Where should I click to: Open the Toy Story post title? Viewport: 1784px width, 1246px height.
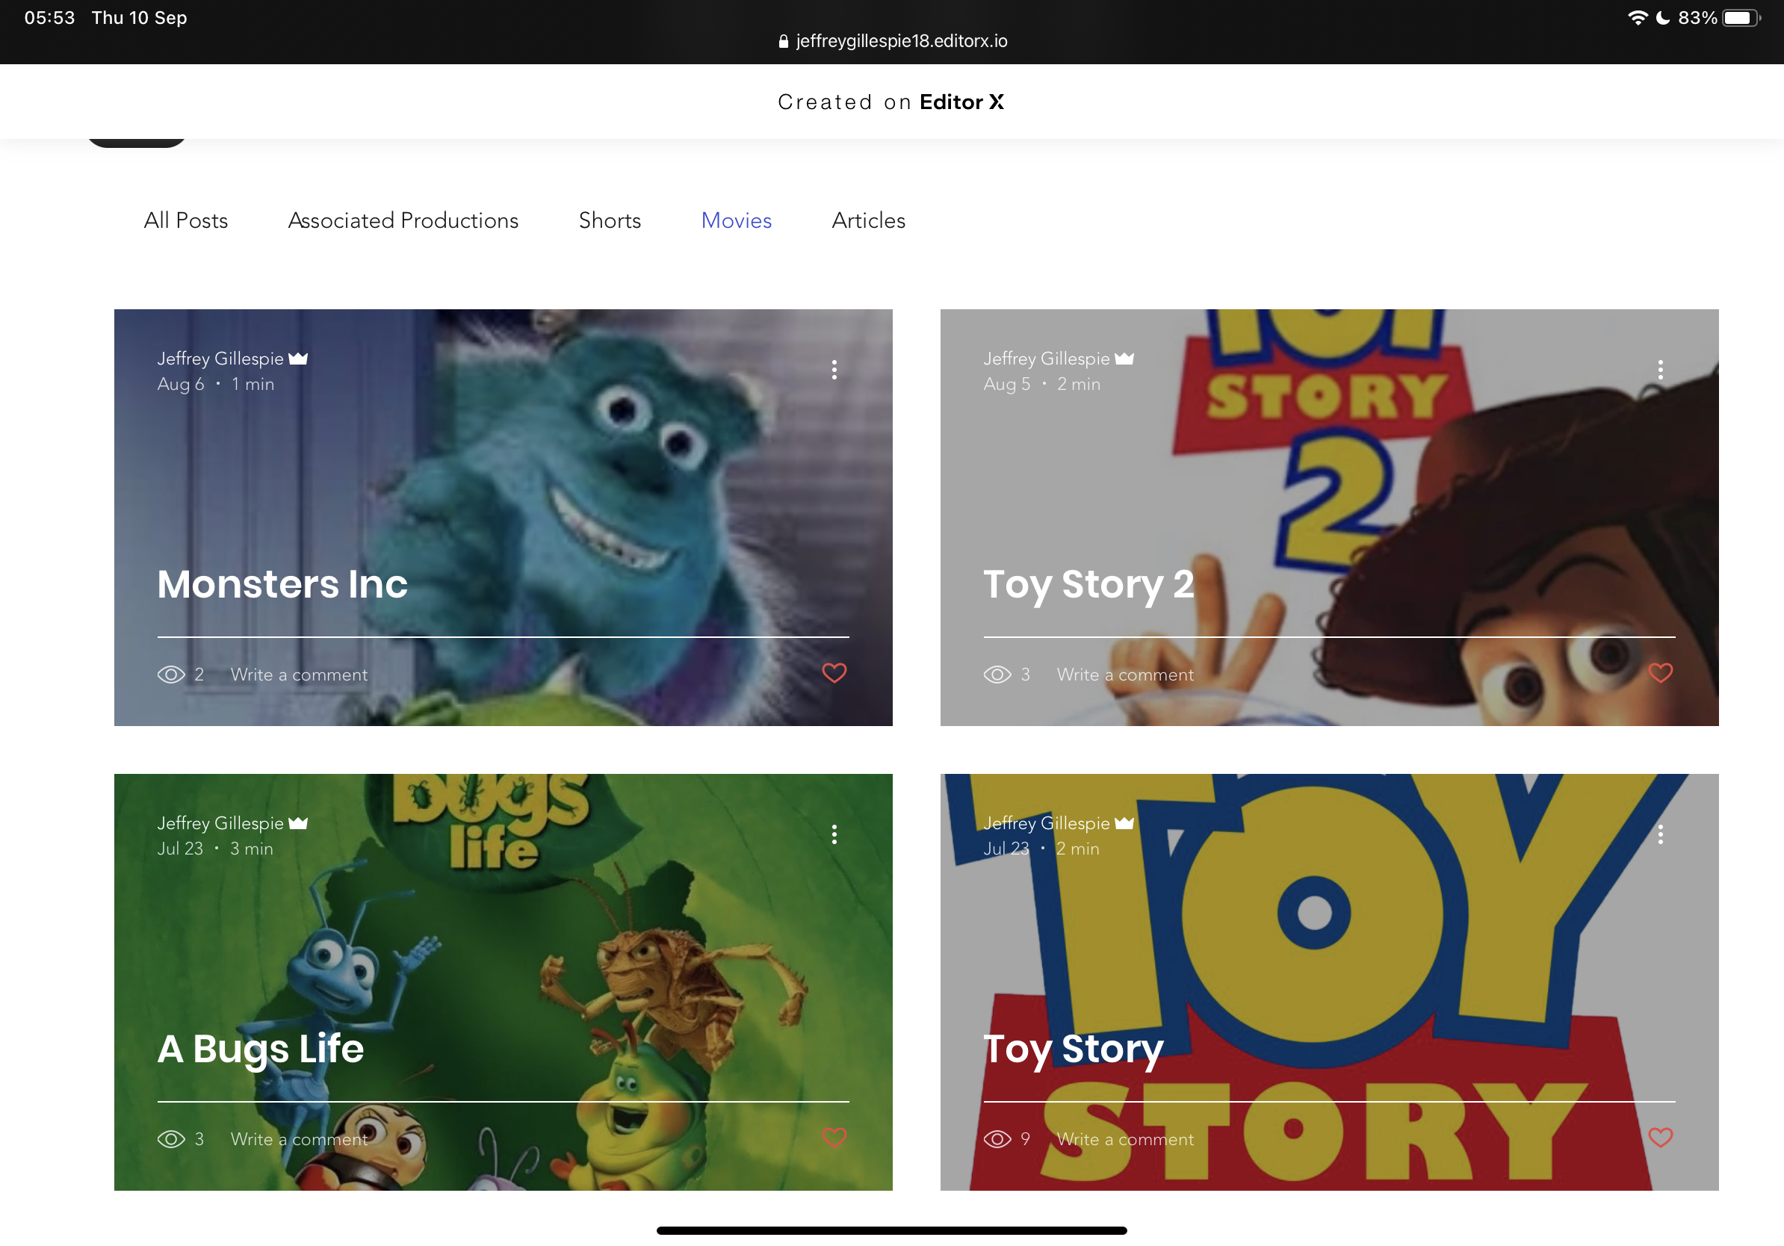tap(1073, 1049)
